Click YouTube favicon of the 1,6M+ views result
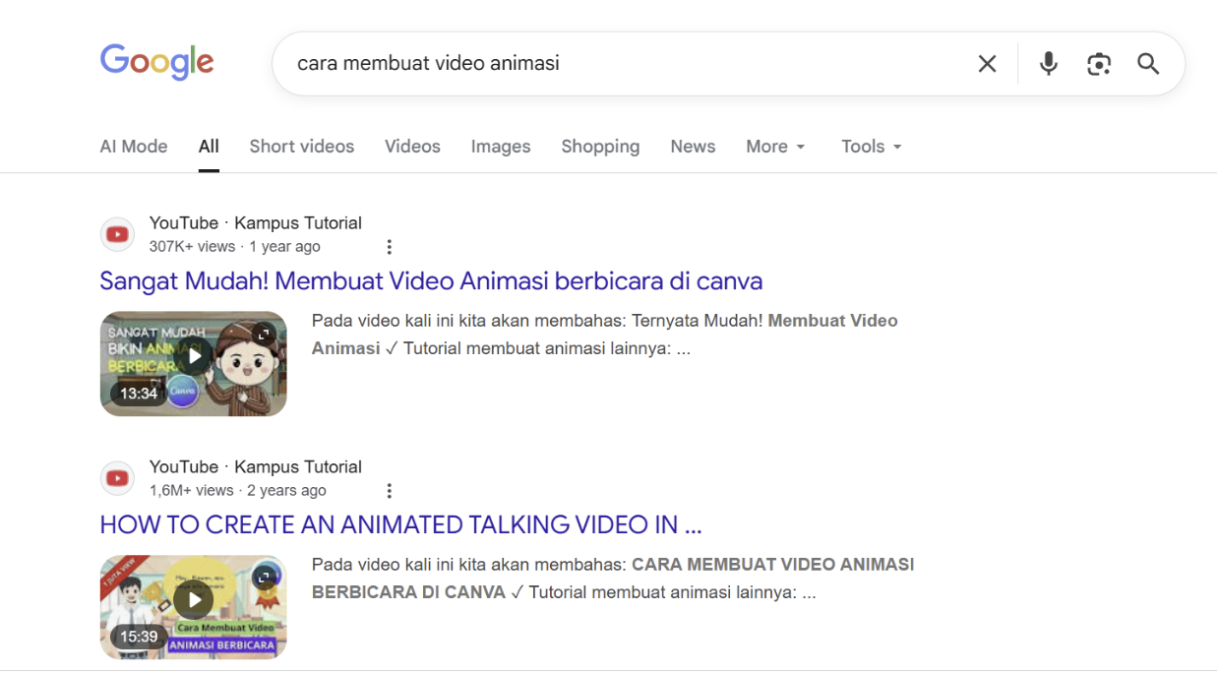The width and height of the screenshot is (1217, 673). (118, 478)
